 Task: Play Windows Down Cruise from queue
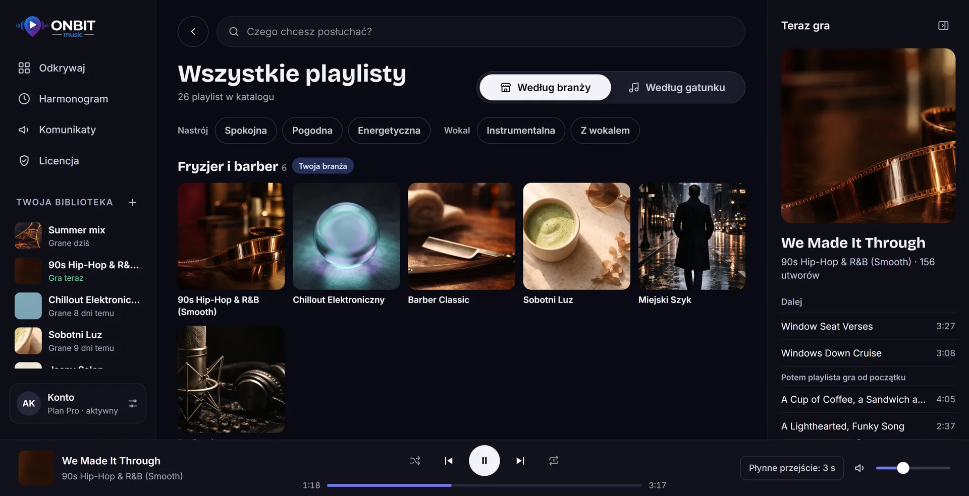click(868, 353)
